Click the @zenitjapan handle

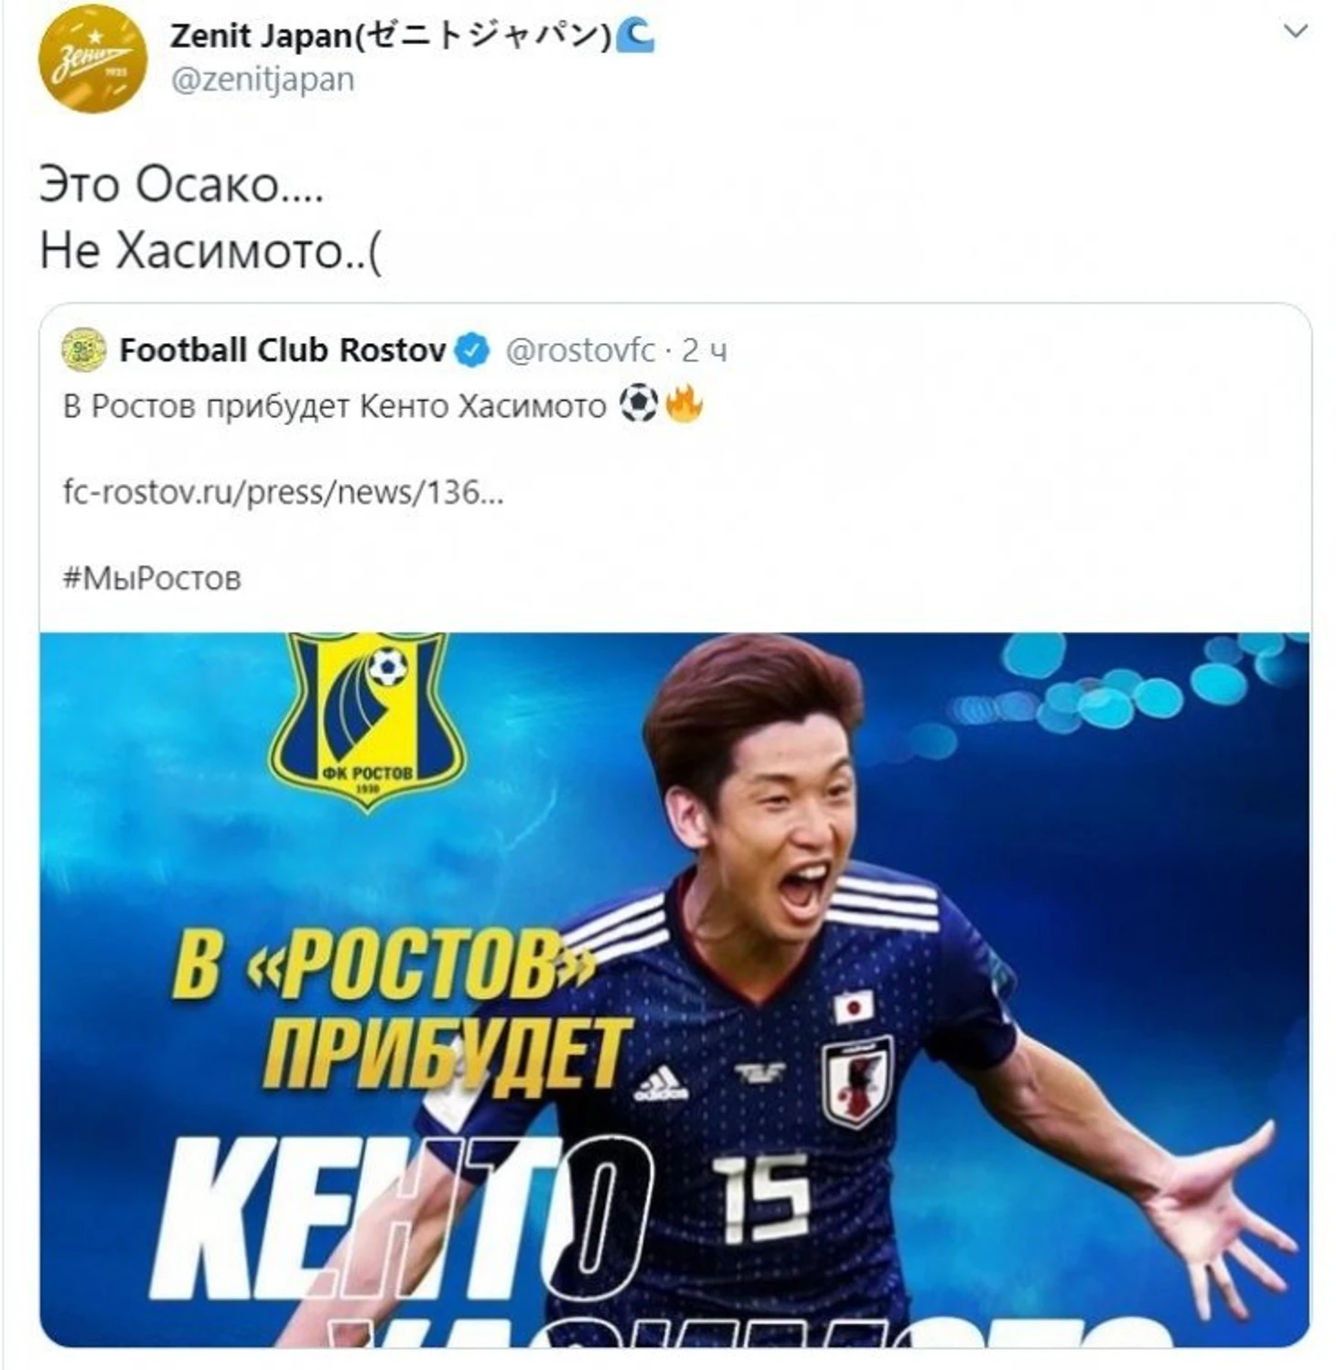tap(263, 80)
